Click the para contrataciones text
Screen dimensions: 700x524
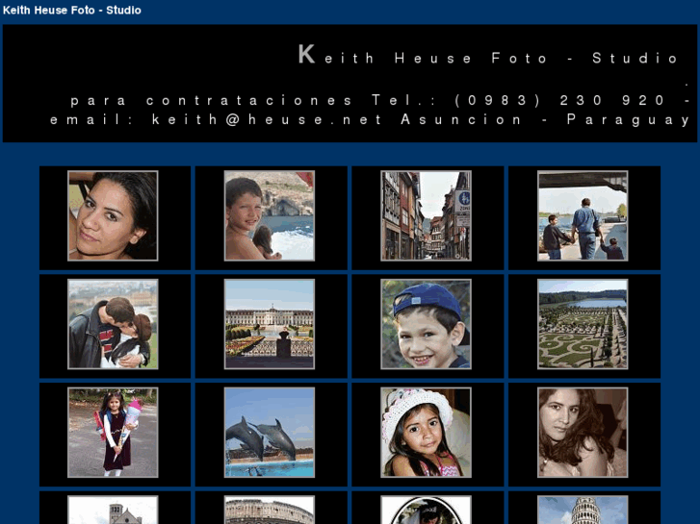coord(211,101)
